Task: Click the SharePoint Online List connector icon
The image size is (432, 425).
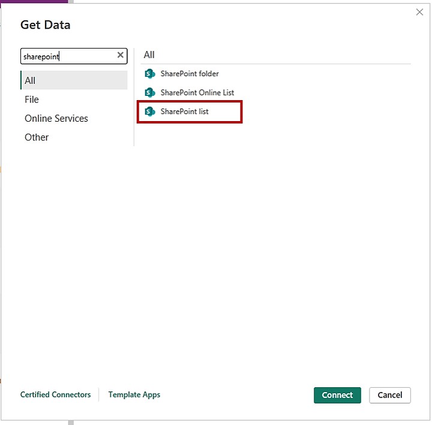Action: click(x=150, y=93)
